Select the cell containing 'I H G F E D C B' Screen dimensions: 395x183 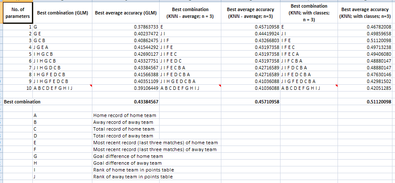63,74
